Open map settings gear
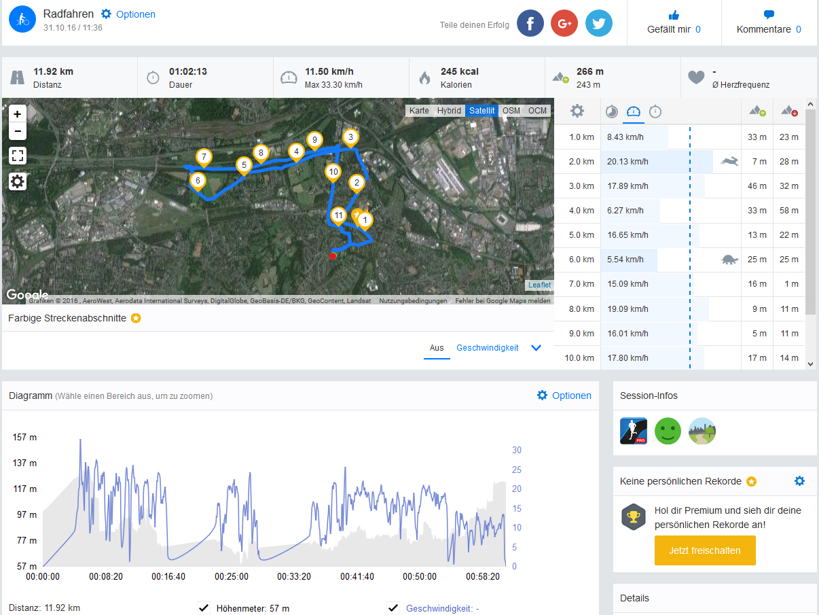The image size is (819, 615). tap(18, 181)
